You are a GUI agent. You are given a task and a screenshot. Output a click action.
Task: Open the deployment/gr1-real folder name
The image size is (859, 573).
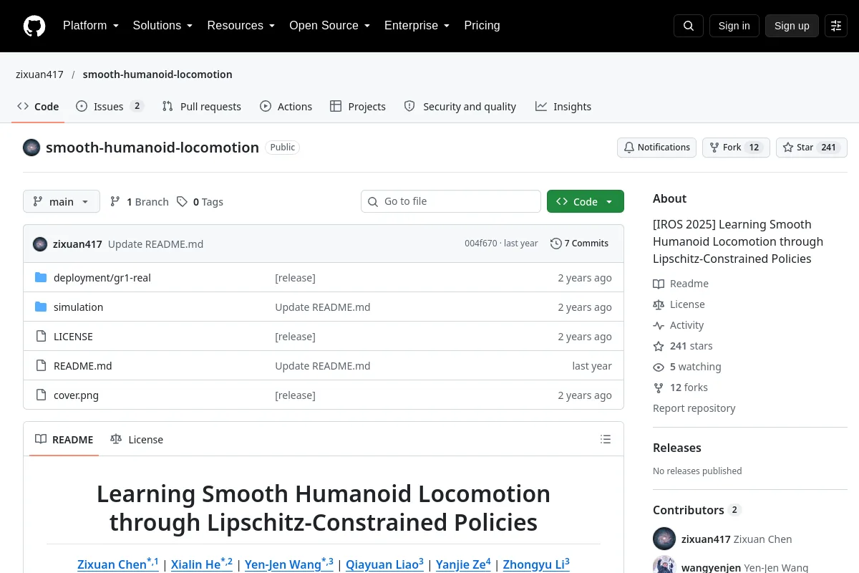coord(102,278)
